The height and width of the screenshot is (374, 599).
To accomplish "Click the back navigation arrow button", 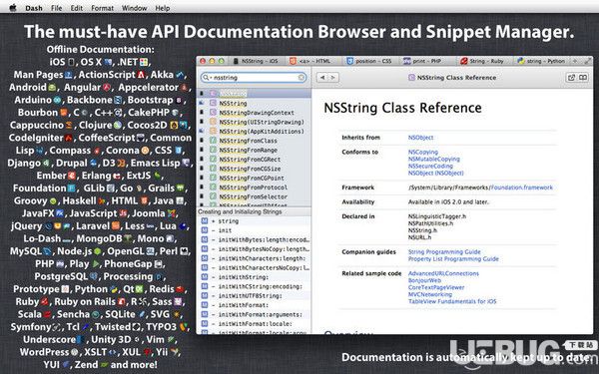I will click(322, 78).
